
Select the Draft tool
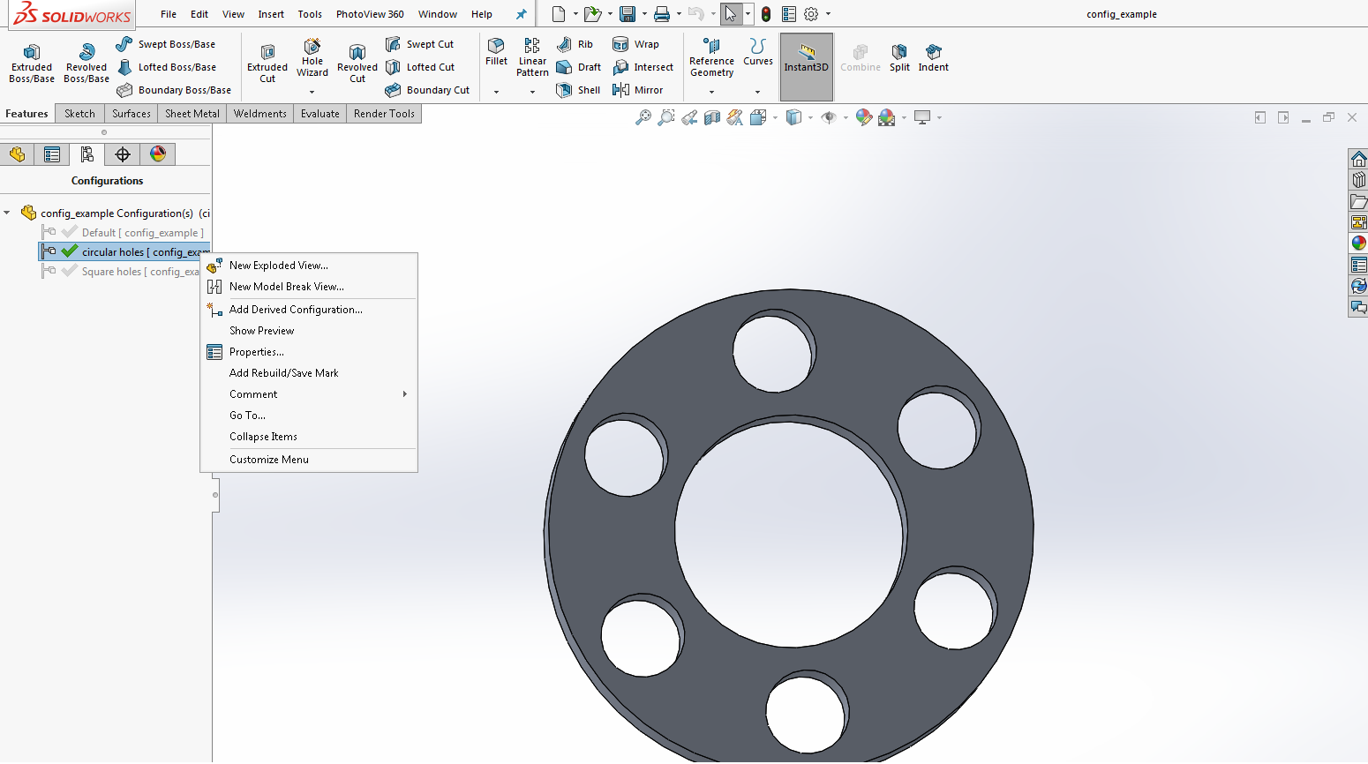[x=579, y=67]
